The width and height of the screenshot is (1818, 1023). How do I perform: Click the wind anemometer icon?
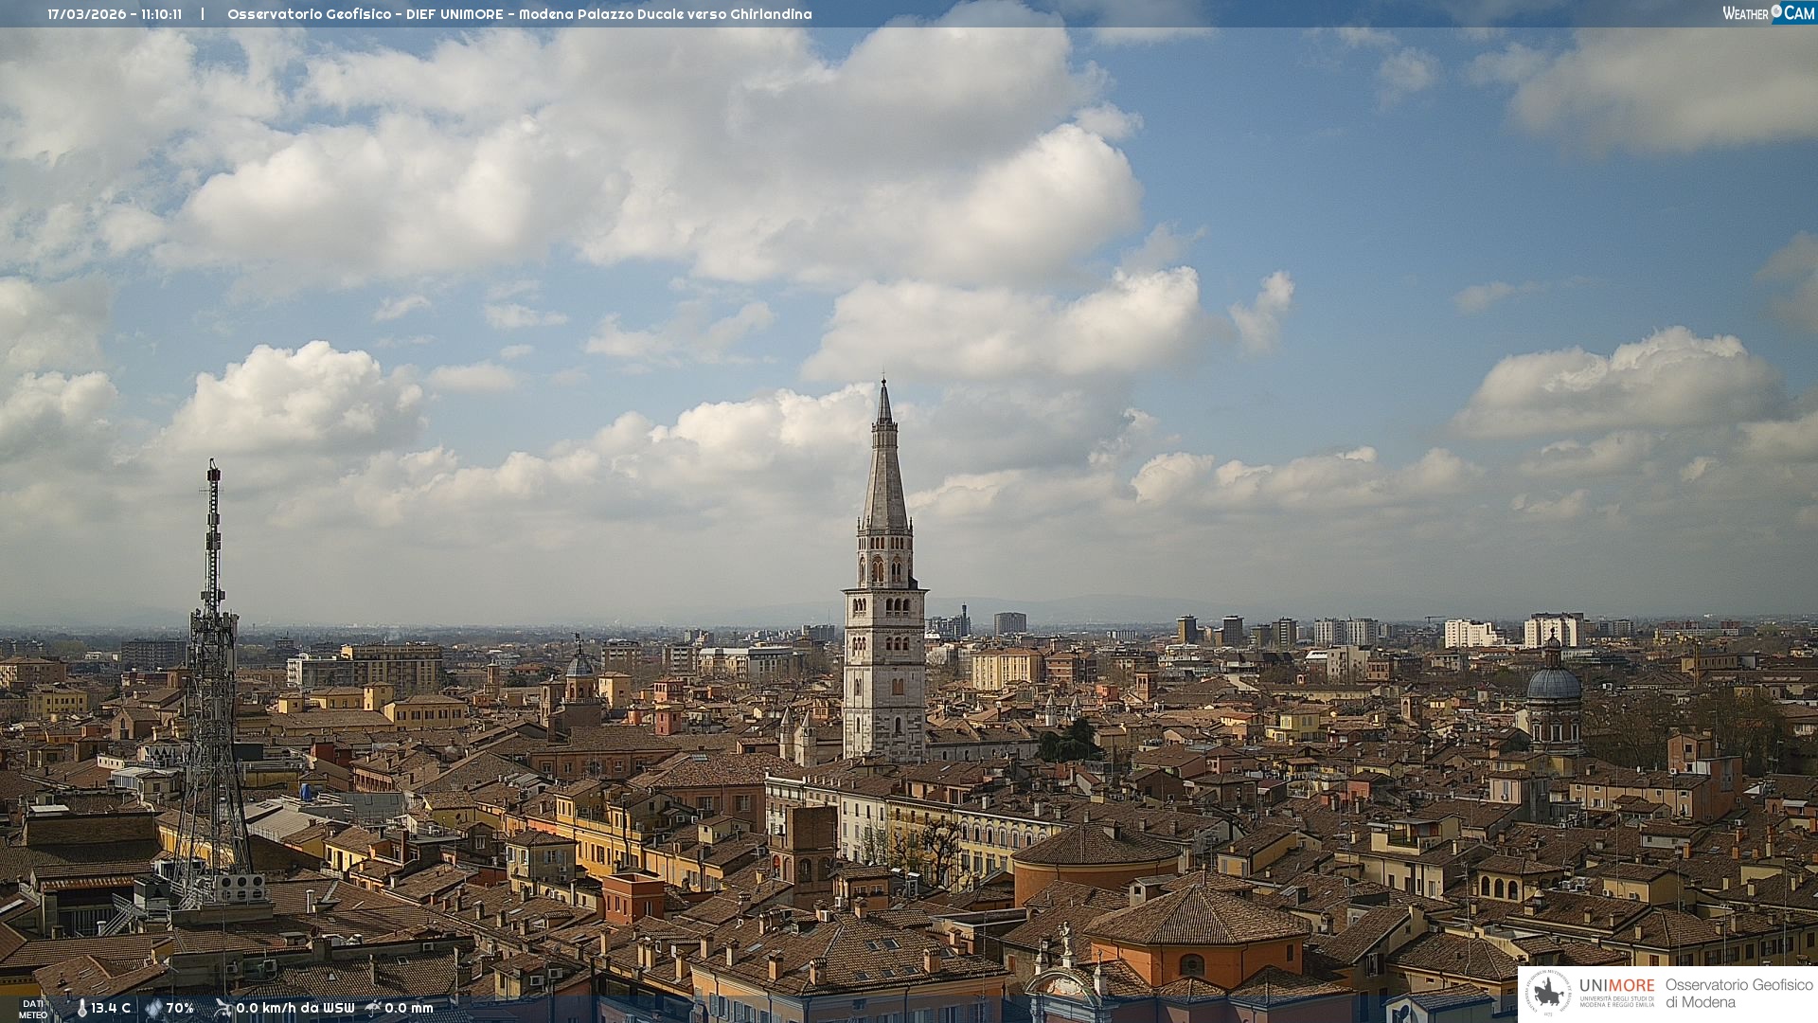pyautogui.click(x=223, y=1009)
